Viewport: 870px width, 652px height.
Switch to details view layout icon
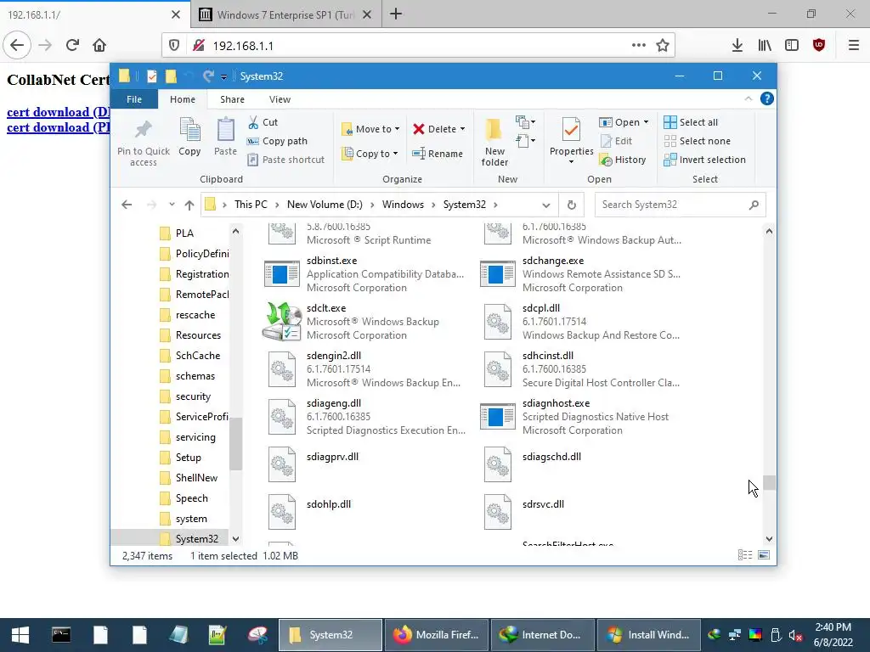pos(744,555)
